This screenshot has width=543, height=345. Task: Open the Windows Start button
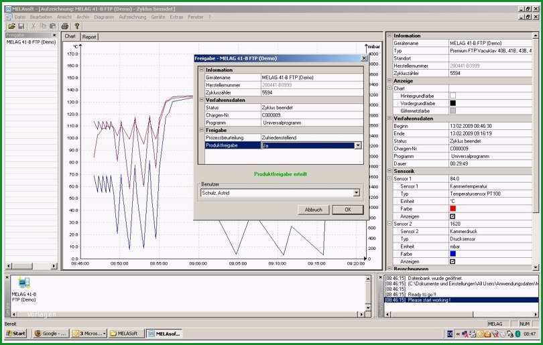tap(16, 334)
